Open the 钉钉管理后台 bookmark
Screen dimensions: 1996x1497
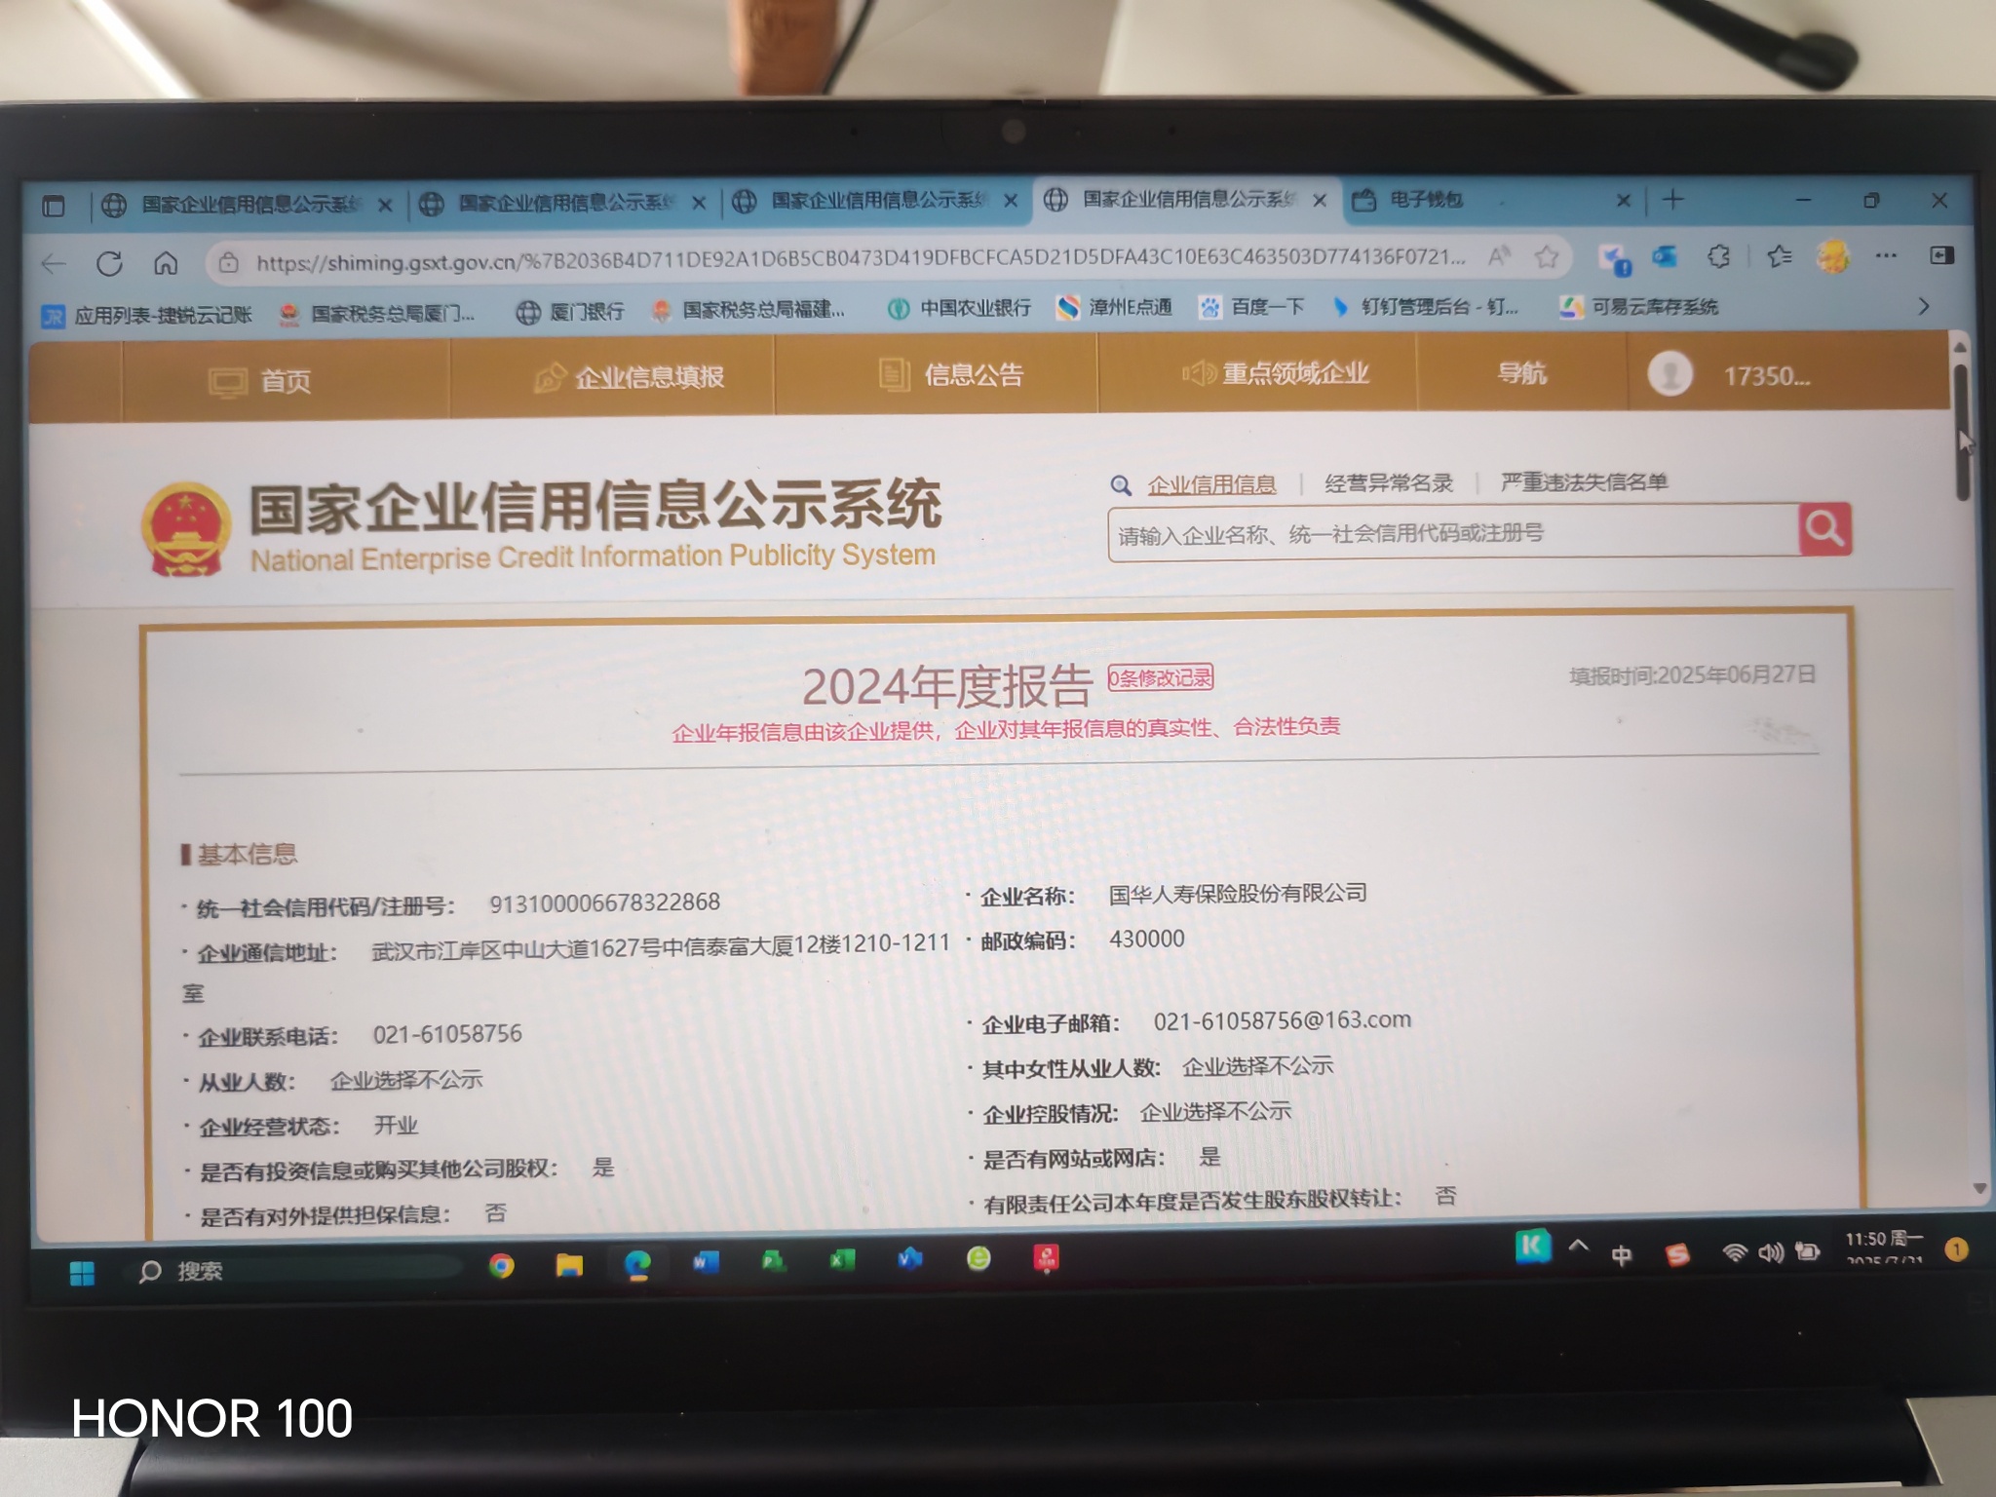coord(1426,307)
